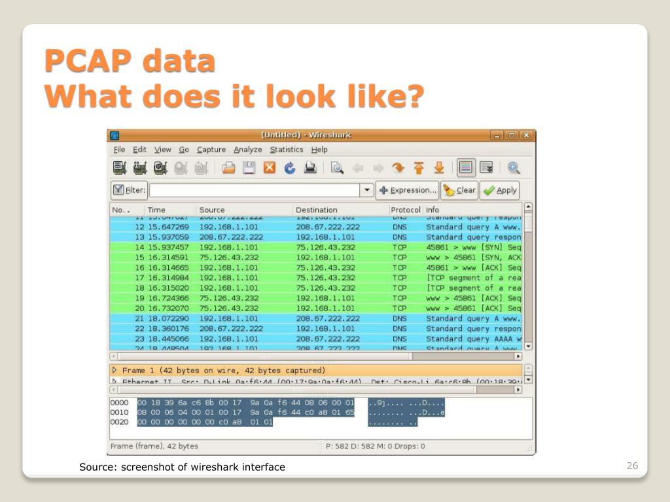This screenshot has height=502, width=670.
Task: Open the Help menu
Action: tap(319, 150)
